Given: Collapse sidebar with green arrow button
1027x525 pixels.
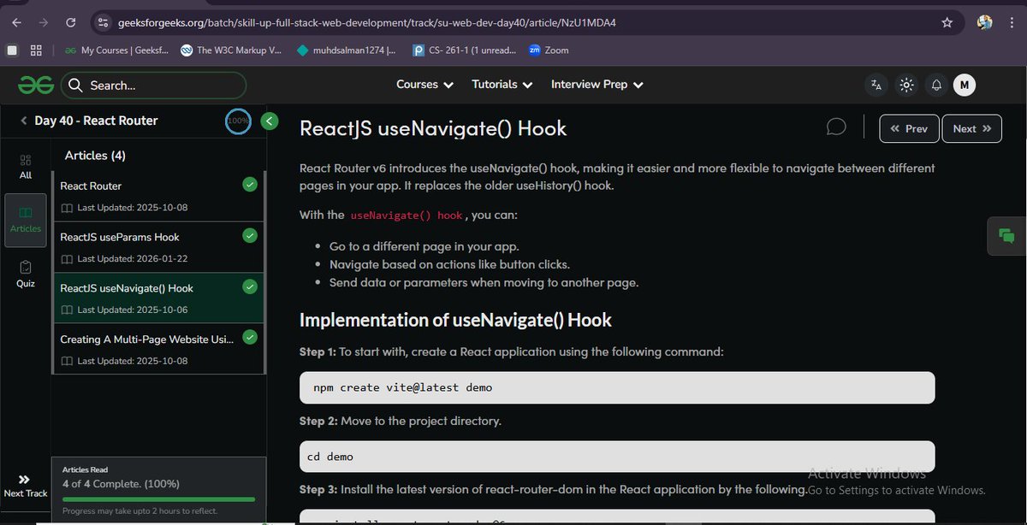Looking at the screenshot, I should point(270,121).
